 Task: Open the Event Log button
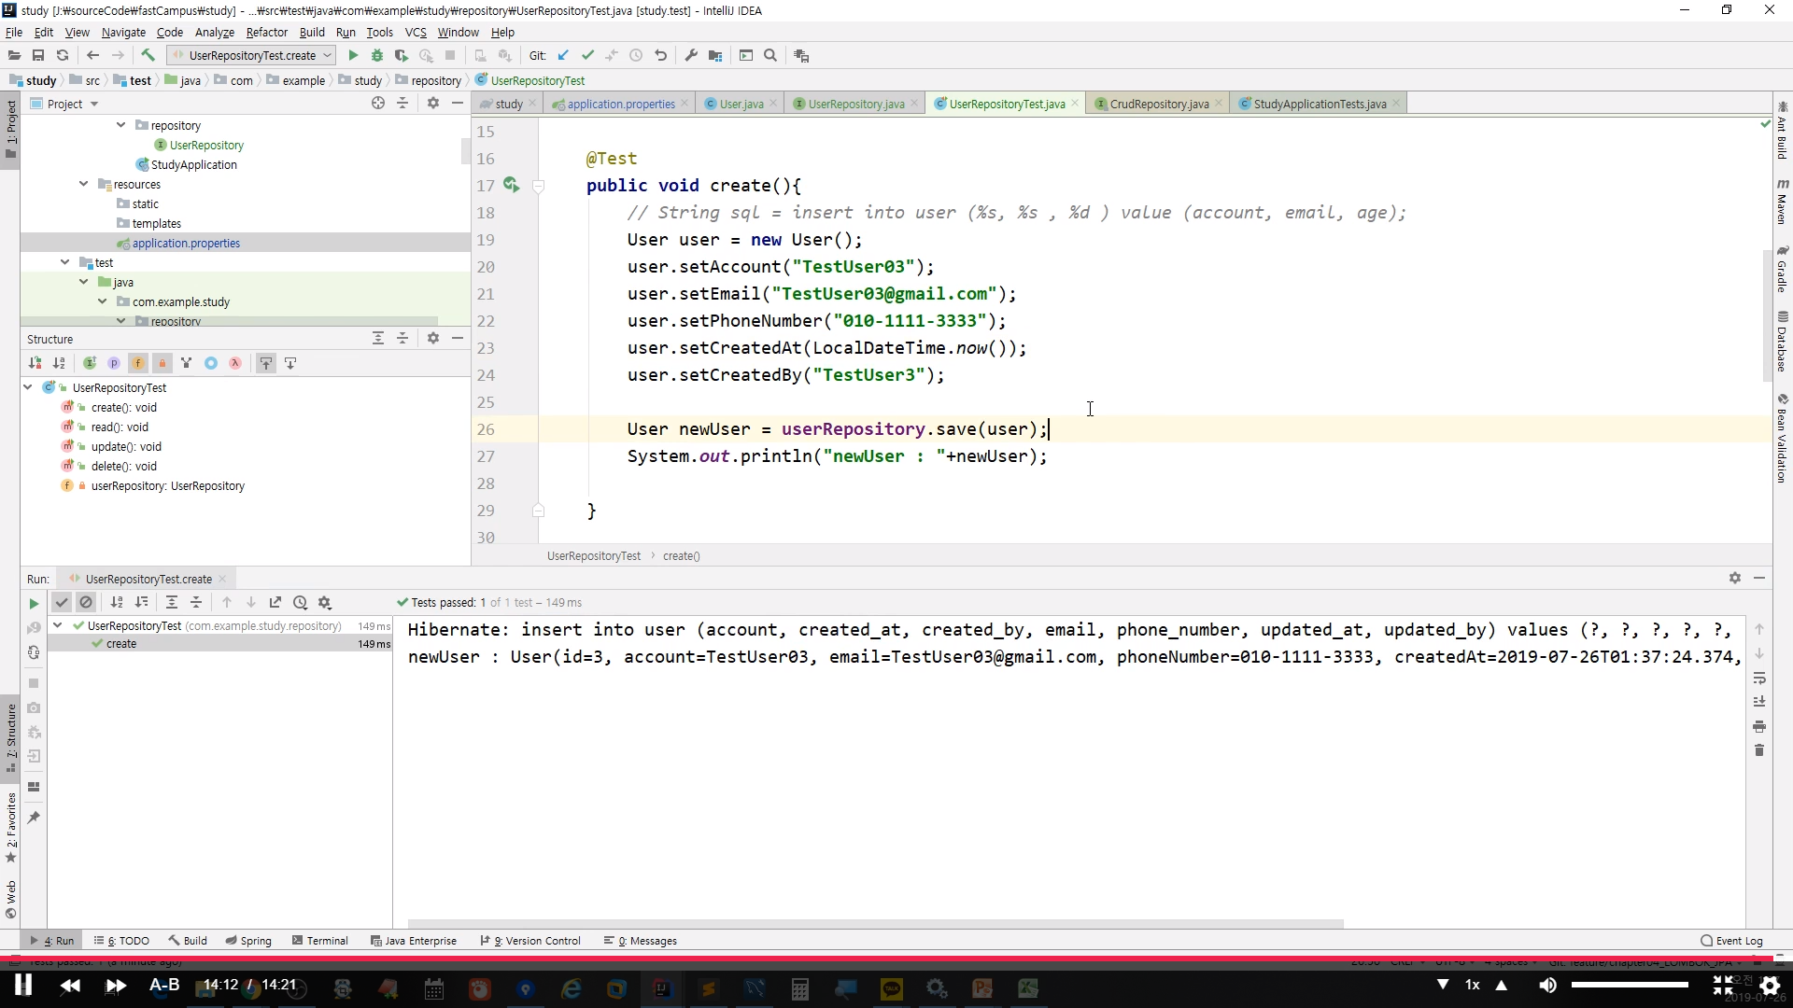1732,941
